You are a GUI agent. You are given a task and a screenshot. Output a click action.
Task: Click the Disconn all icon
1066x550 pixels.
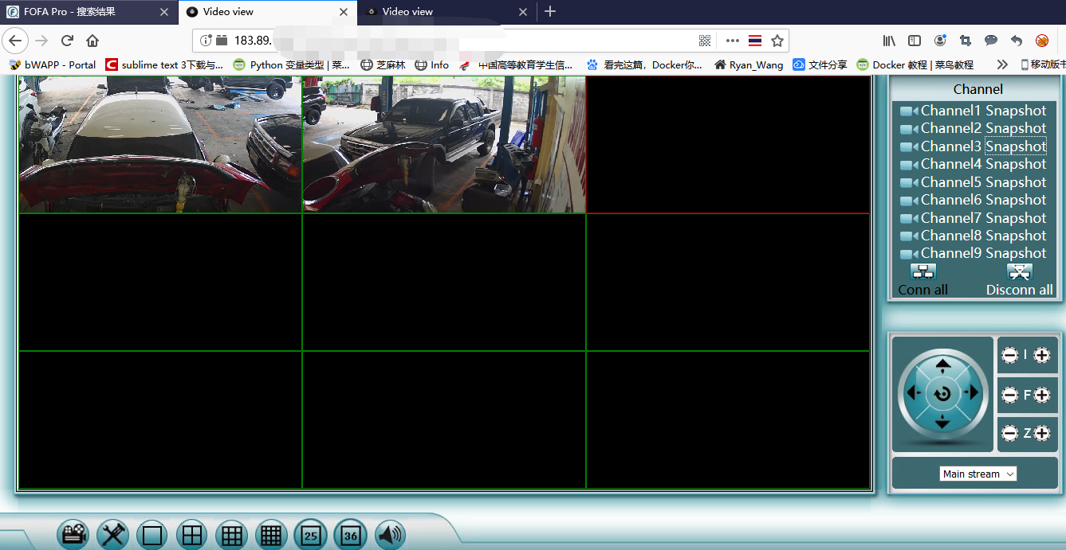(1019, 272)
